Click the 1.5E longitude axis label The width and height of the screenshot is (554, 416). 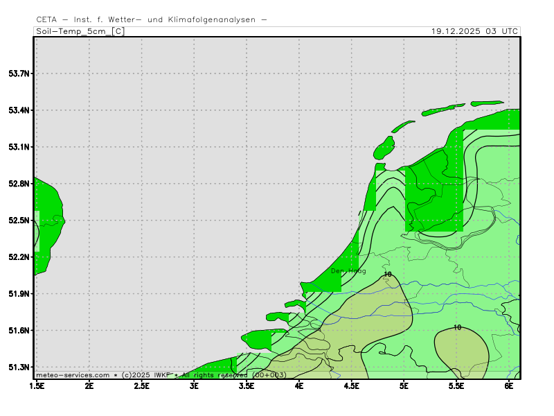click(x=37, y=385)
